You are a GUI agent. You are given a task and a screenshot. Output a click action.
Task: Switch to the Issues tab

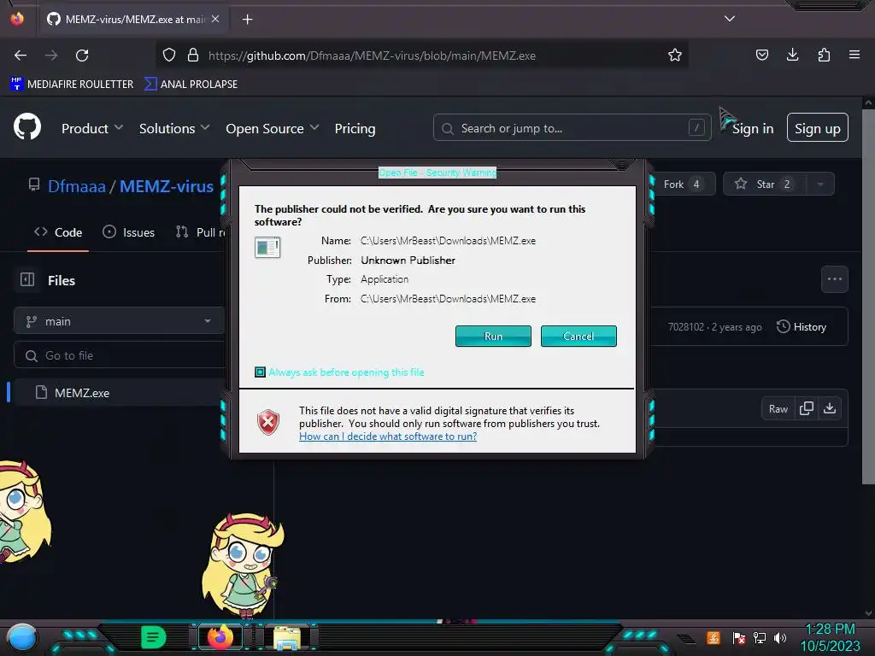(129, 232)
